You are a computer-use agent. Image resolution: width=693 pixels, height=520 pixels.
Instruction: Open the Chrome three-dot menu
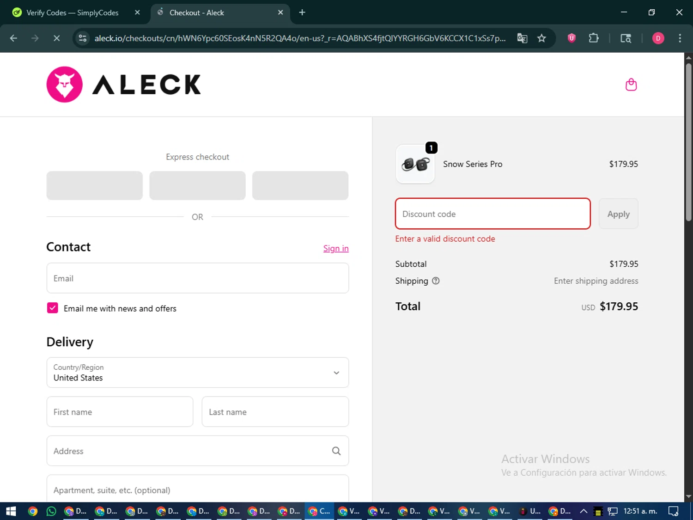[x=680, y=38]
